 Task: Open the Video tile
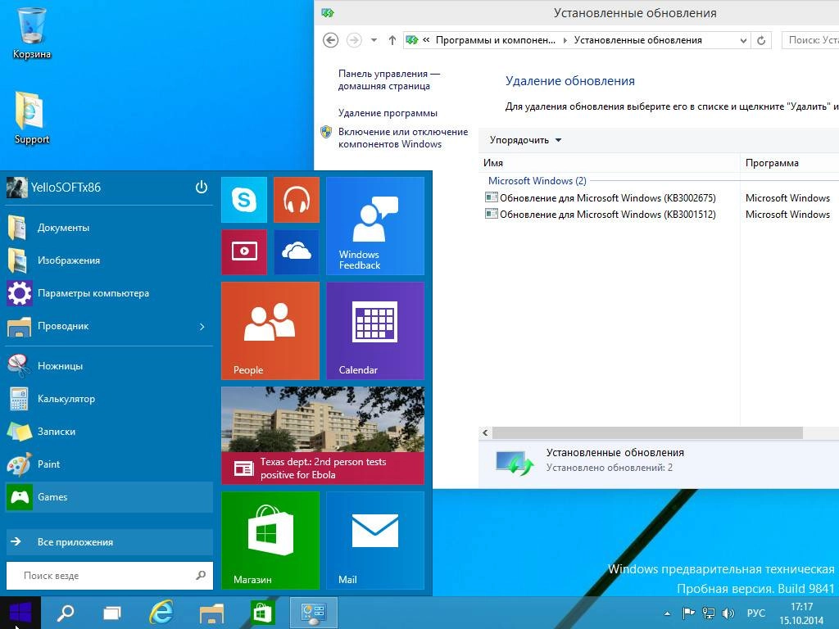tap(244, 252)
